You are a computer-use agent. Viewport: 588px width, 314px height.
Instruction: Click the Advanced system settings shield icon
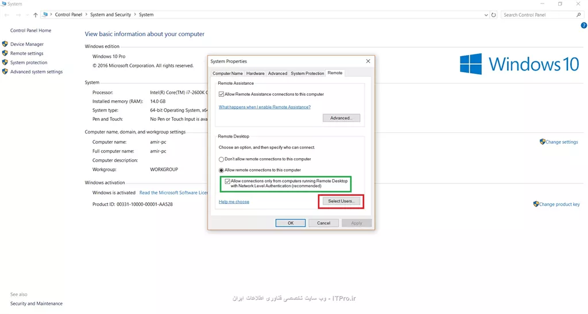(x=5, y=72)
